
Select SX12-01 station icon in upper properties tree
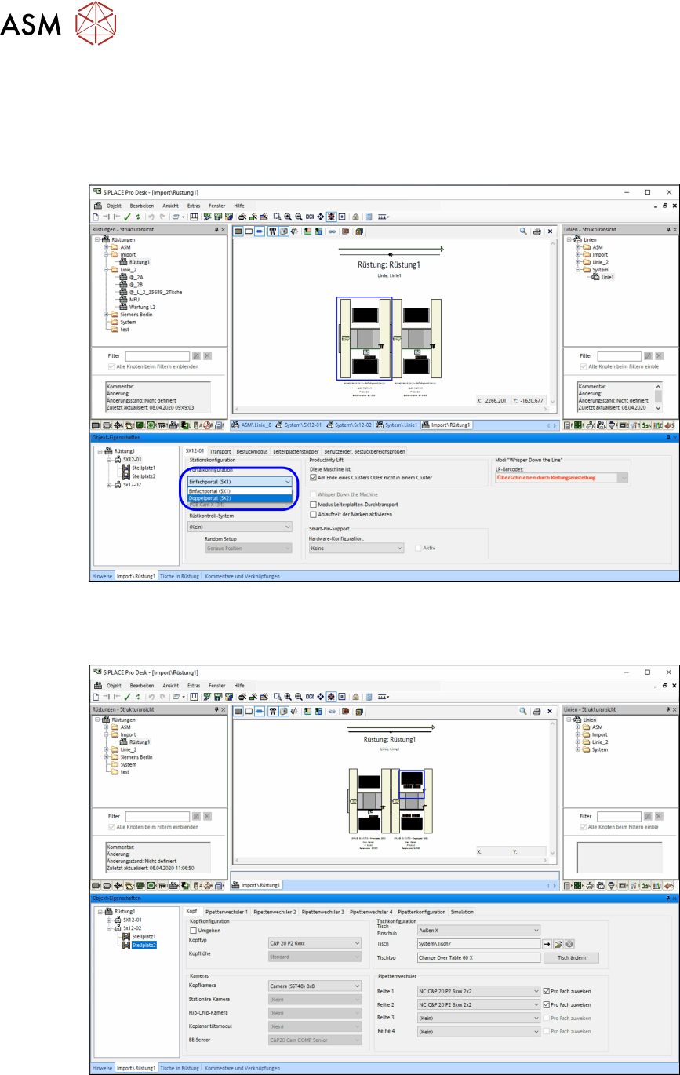pyautogui.click(x=118, y=460)
